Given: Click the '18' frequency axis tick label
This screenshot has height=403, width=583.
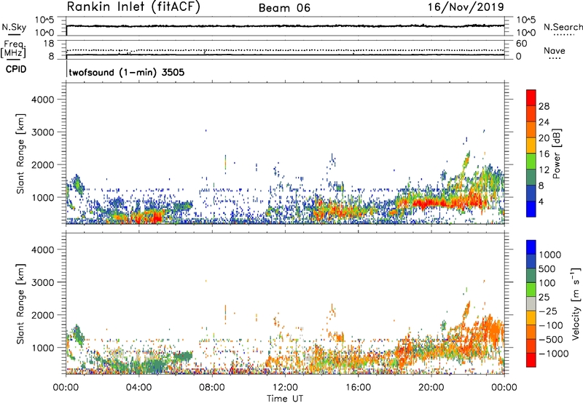Looking at the screenshot, I should coord(49,44).
